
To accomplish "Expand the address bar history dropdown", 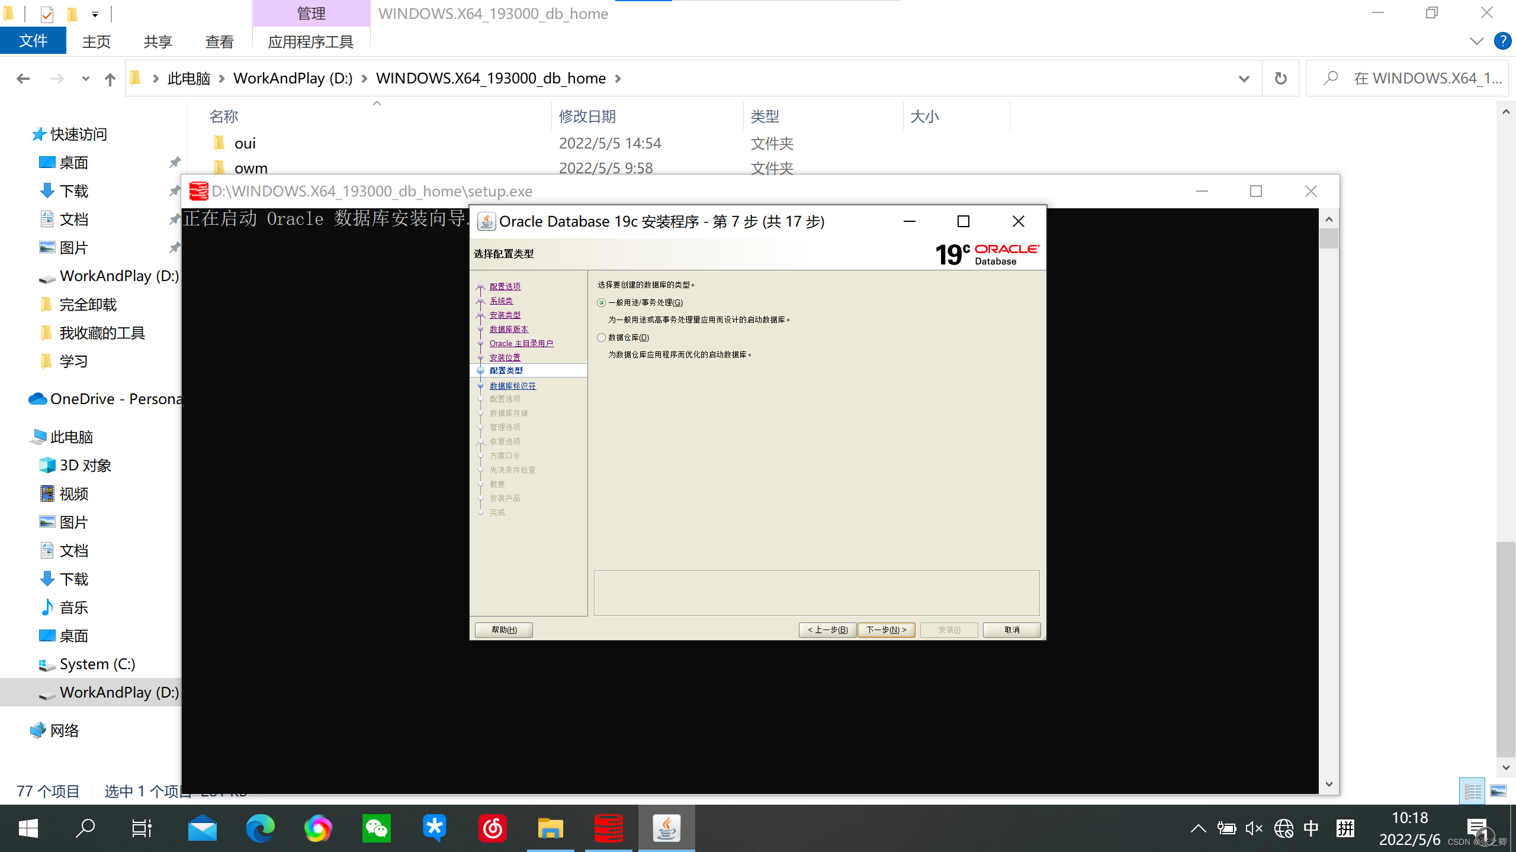I will pos(1244,78).
